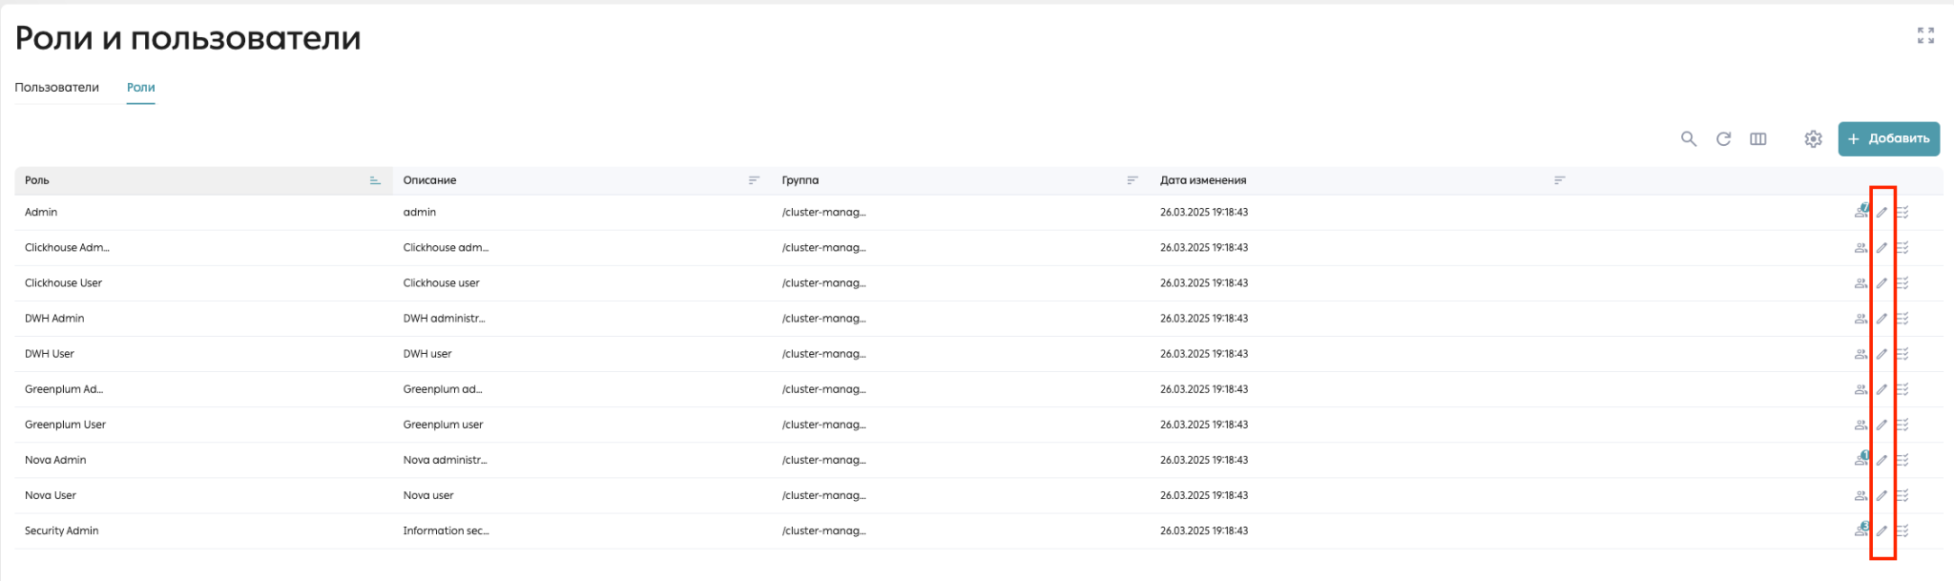View users of Nova Admin role

point(1861,460)
